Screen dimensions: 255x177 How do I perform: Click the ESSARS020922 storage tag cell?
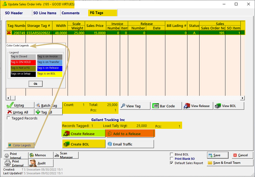(39, 33)
